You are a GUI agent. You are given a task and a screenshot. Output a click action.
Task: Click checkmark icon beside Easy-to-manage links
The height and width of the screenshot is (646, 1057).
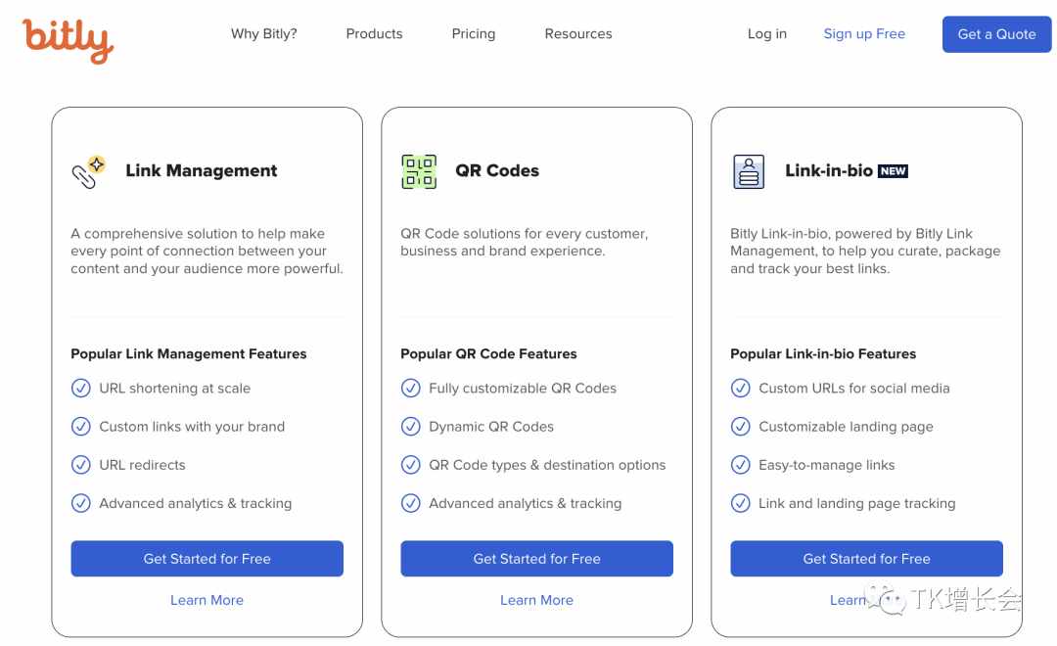pos(740,465)
